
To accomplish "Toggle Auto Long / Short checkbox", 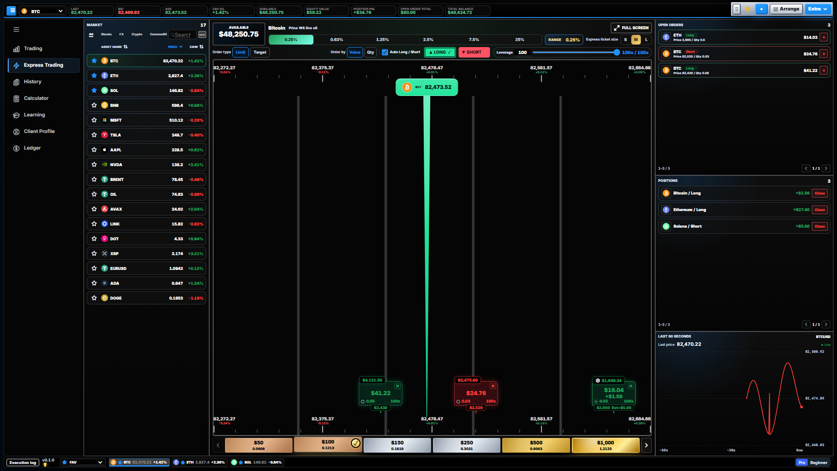I will click(x=385, y=52).
